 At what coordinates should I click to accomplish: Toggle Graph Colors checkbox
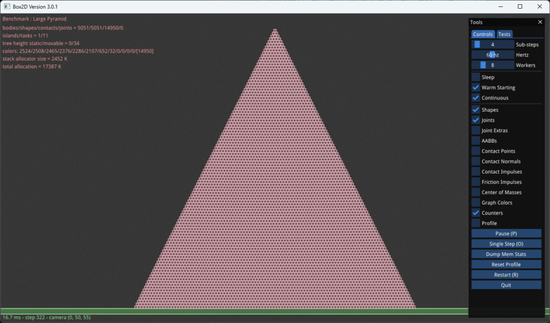tap(476, 203)
